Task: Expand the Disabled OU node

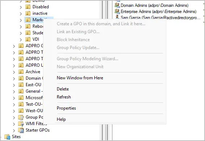Action: (21, 7)
